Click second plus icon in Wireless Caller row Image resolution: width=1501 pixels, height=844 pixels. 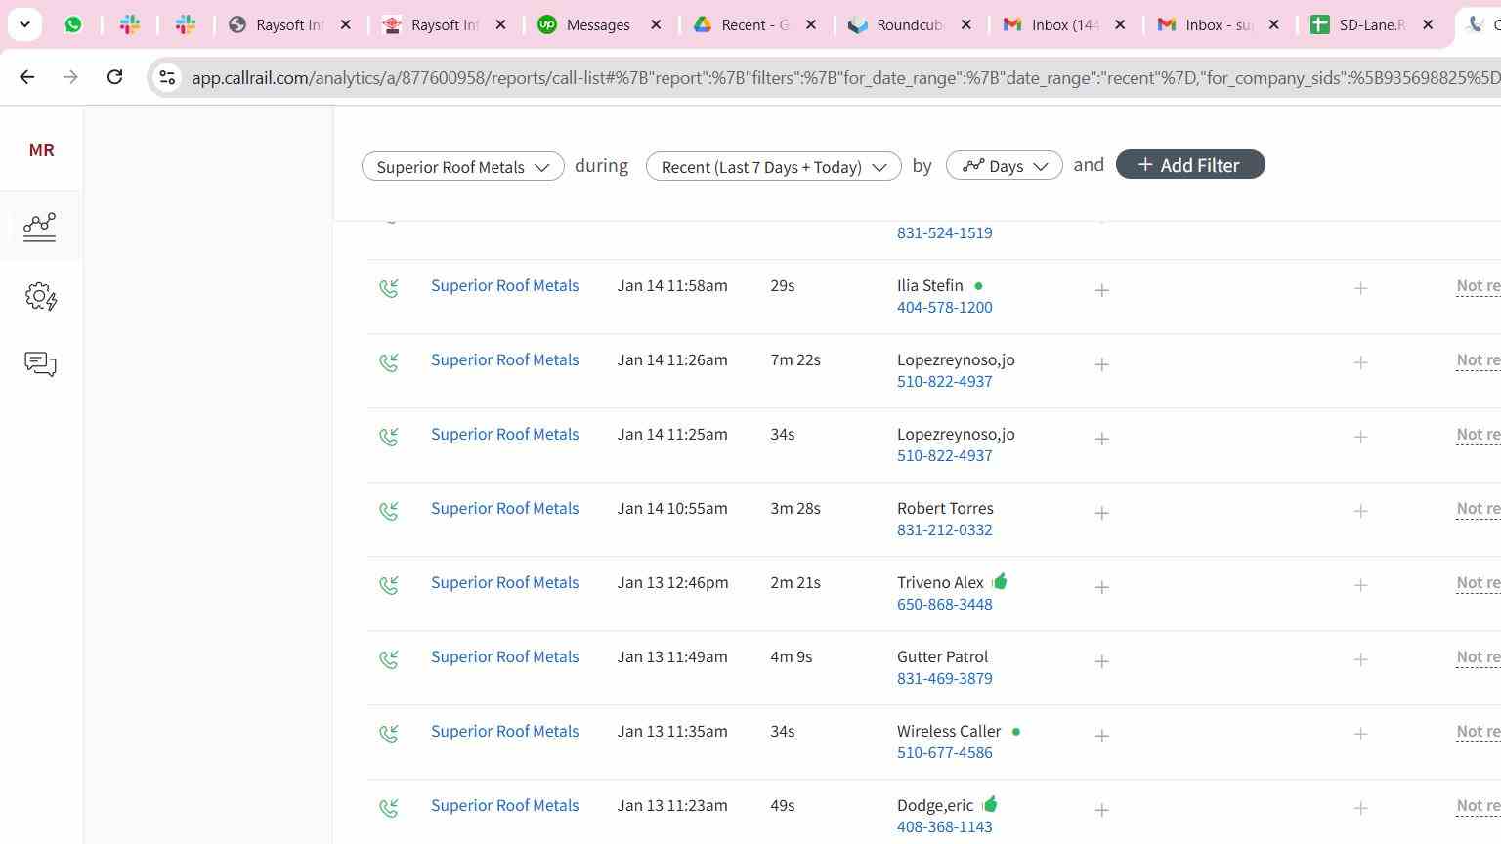[x=1360, y=734]
